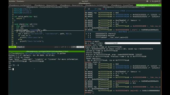Click the line '#include<string.h>'
The image size is (170, 95).
coord(23,11)
